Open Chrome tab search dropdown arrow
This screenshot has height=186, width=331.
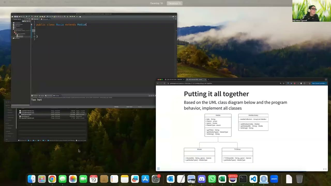tap(326, 80)
